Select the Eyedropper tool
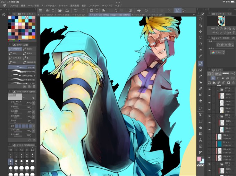This screenshot has height=176, width=236. point(200,56)
